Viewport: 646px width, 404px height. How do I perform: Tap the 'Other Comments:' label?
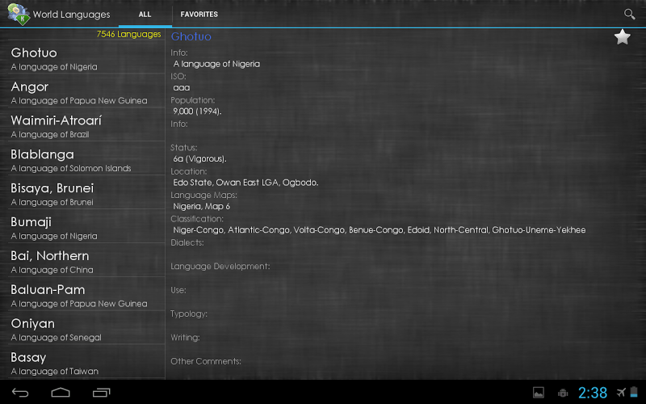click(x=206, y=361)
